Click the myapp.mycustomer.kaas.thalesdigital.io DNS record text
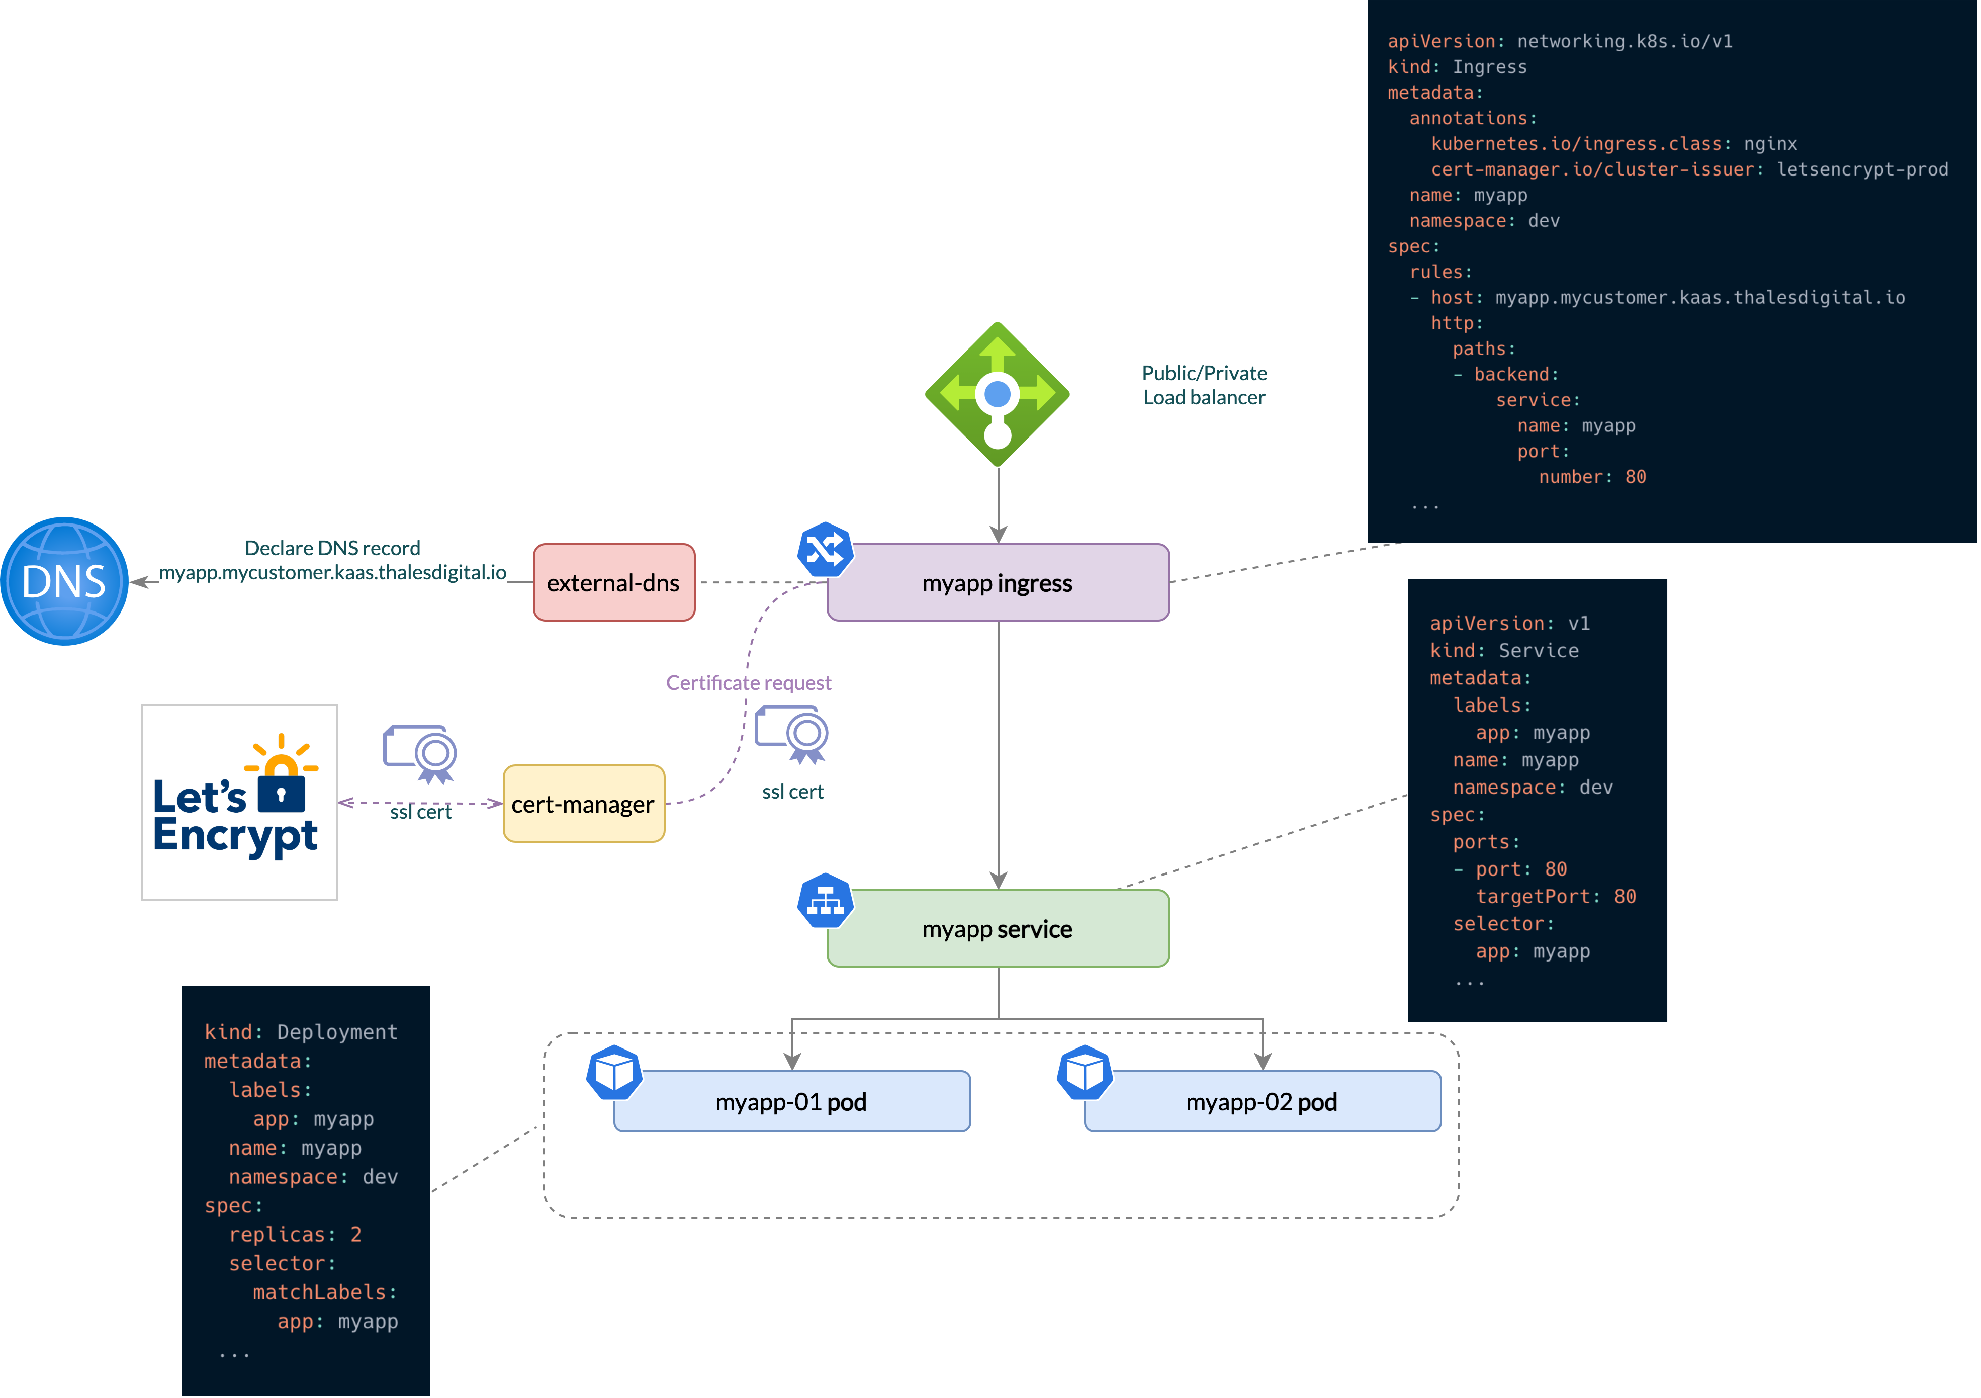 tap(333, 572)
